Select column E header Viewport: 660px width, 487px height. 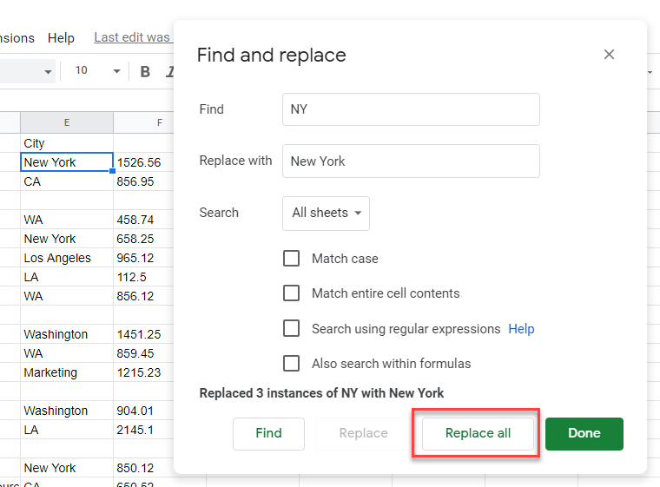point(67,123)
